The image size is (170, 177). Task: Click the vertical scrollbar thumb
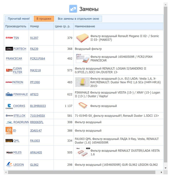click(x=166, y=84)
